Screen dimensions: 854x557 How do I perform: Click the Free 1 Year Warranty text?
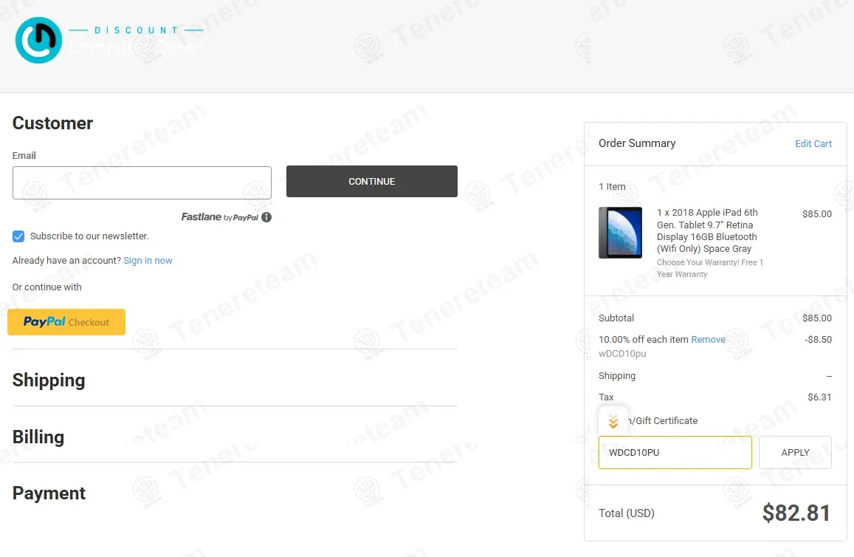[x=709, y=268]
